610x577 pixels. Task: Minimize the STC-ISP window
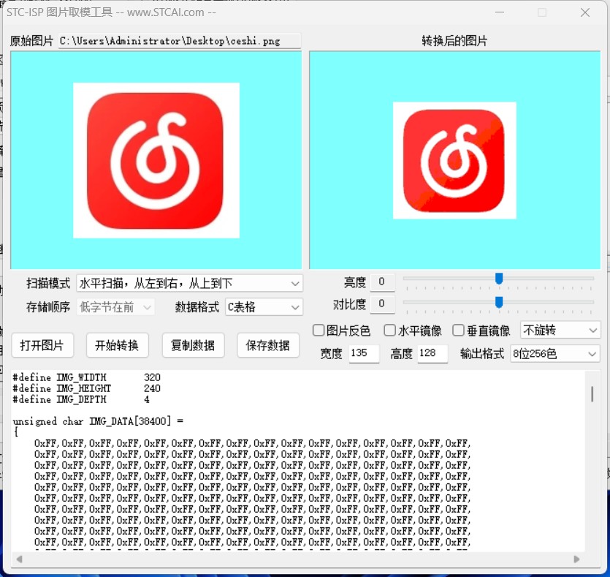(500, 12)
